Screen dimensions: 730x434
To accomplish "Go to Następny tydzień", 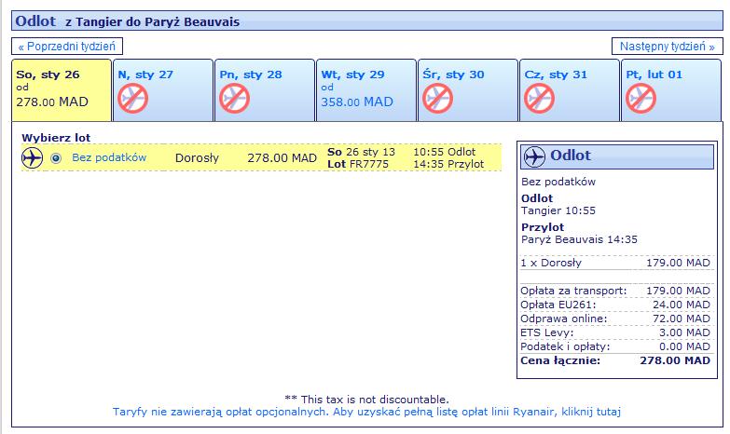I will pyautogui.click(x=668, y=47).
